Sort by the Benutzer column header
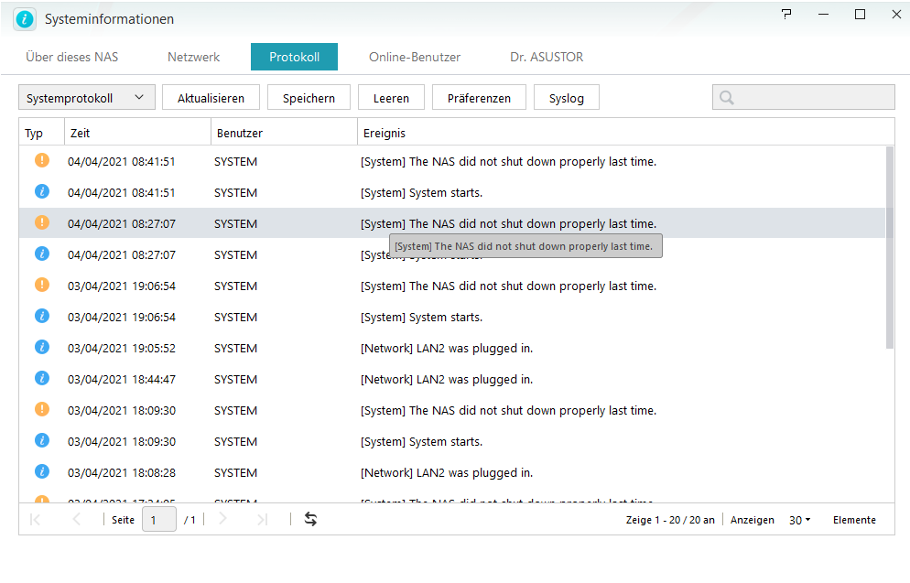 tap(284, 133)
